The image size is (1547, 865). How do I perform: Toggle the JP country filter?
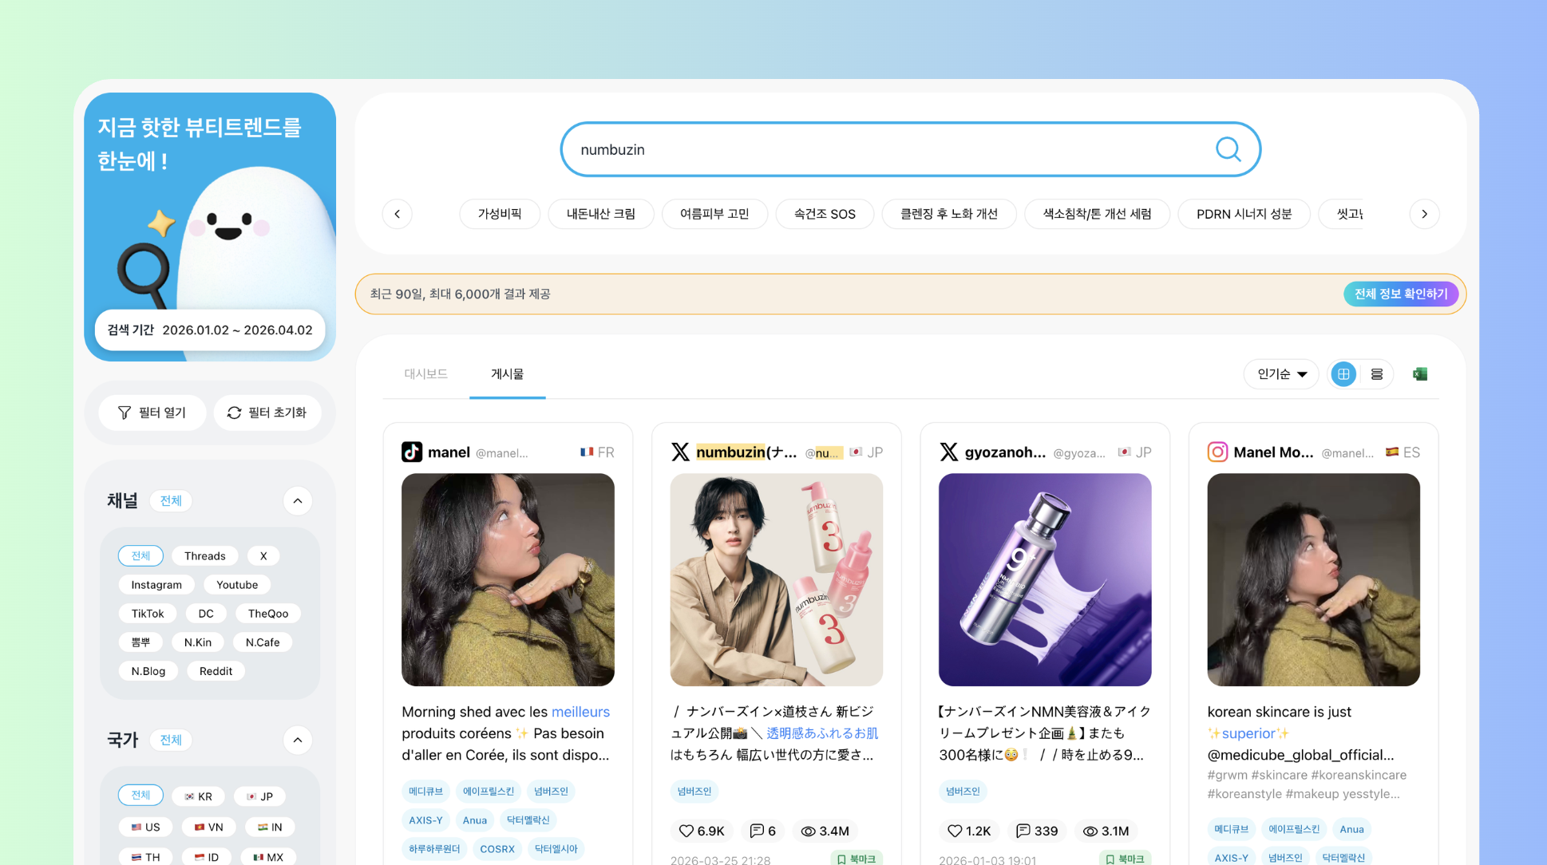coord(259,796)
